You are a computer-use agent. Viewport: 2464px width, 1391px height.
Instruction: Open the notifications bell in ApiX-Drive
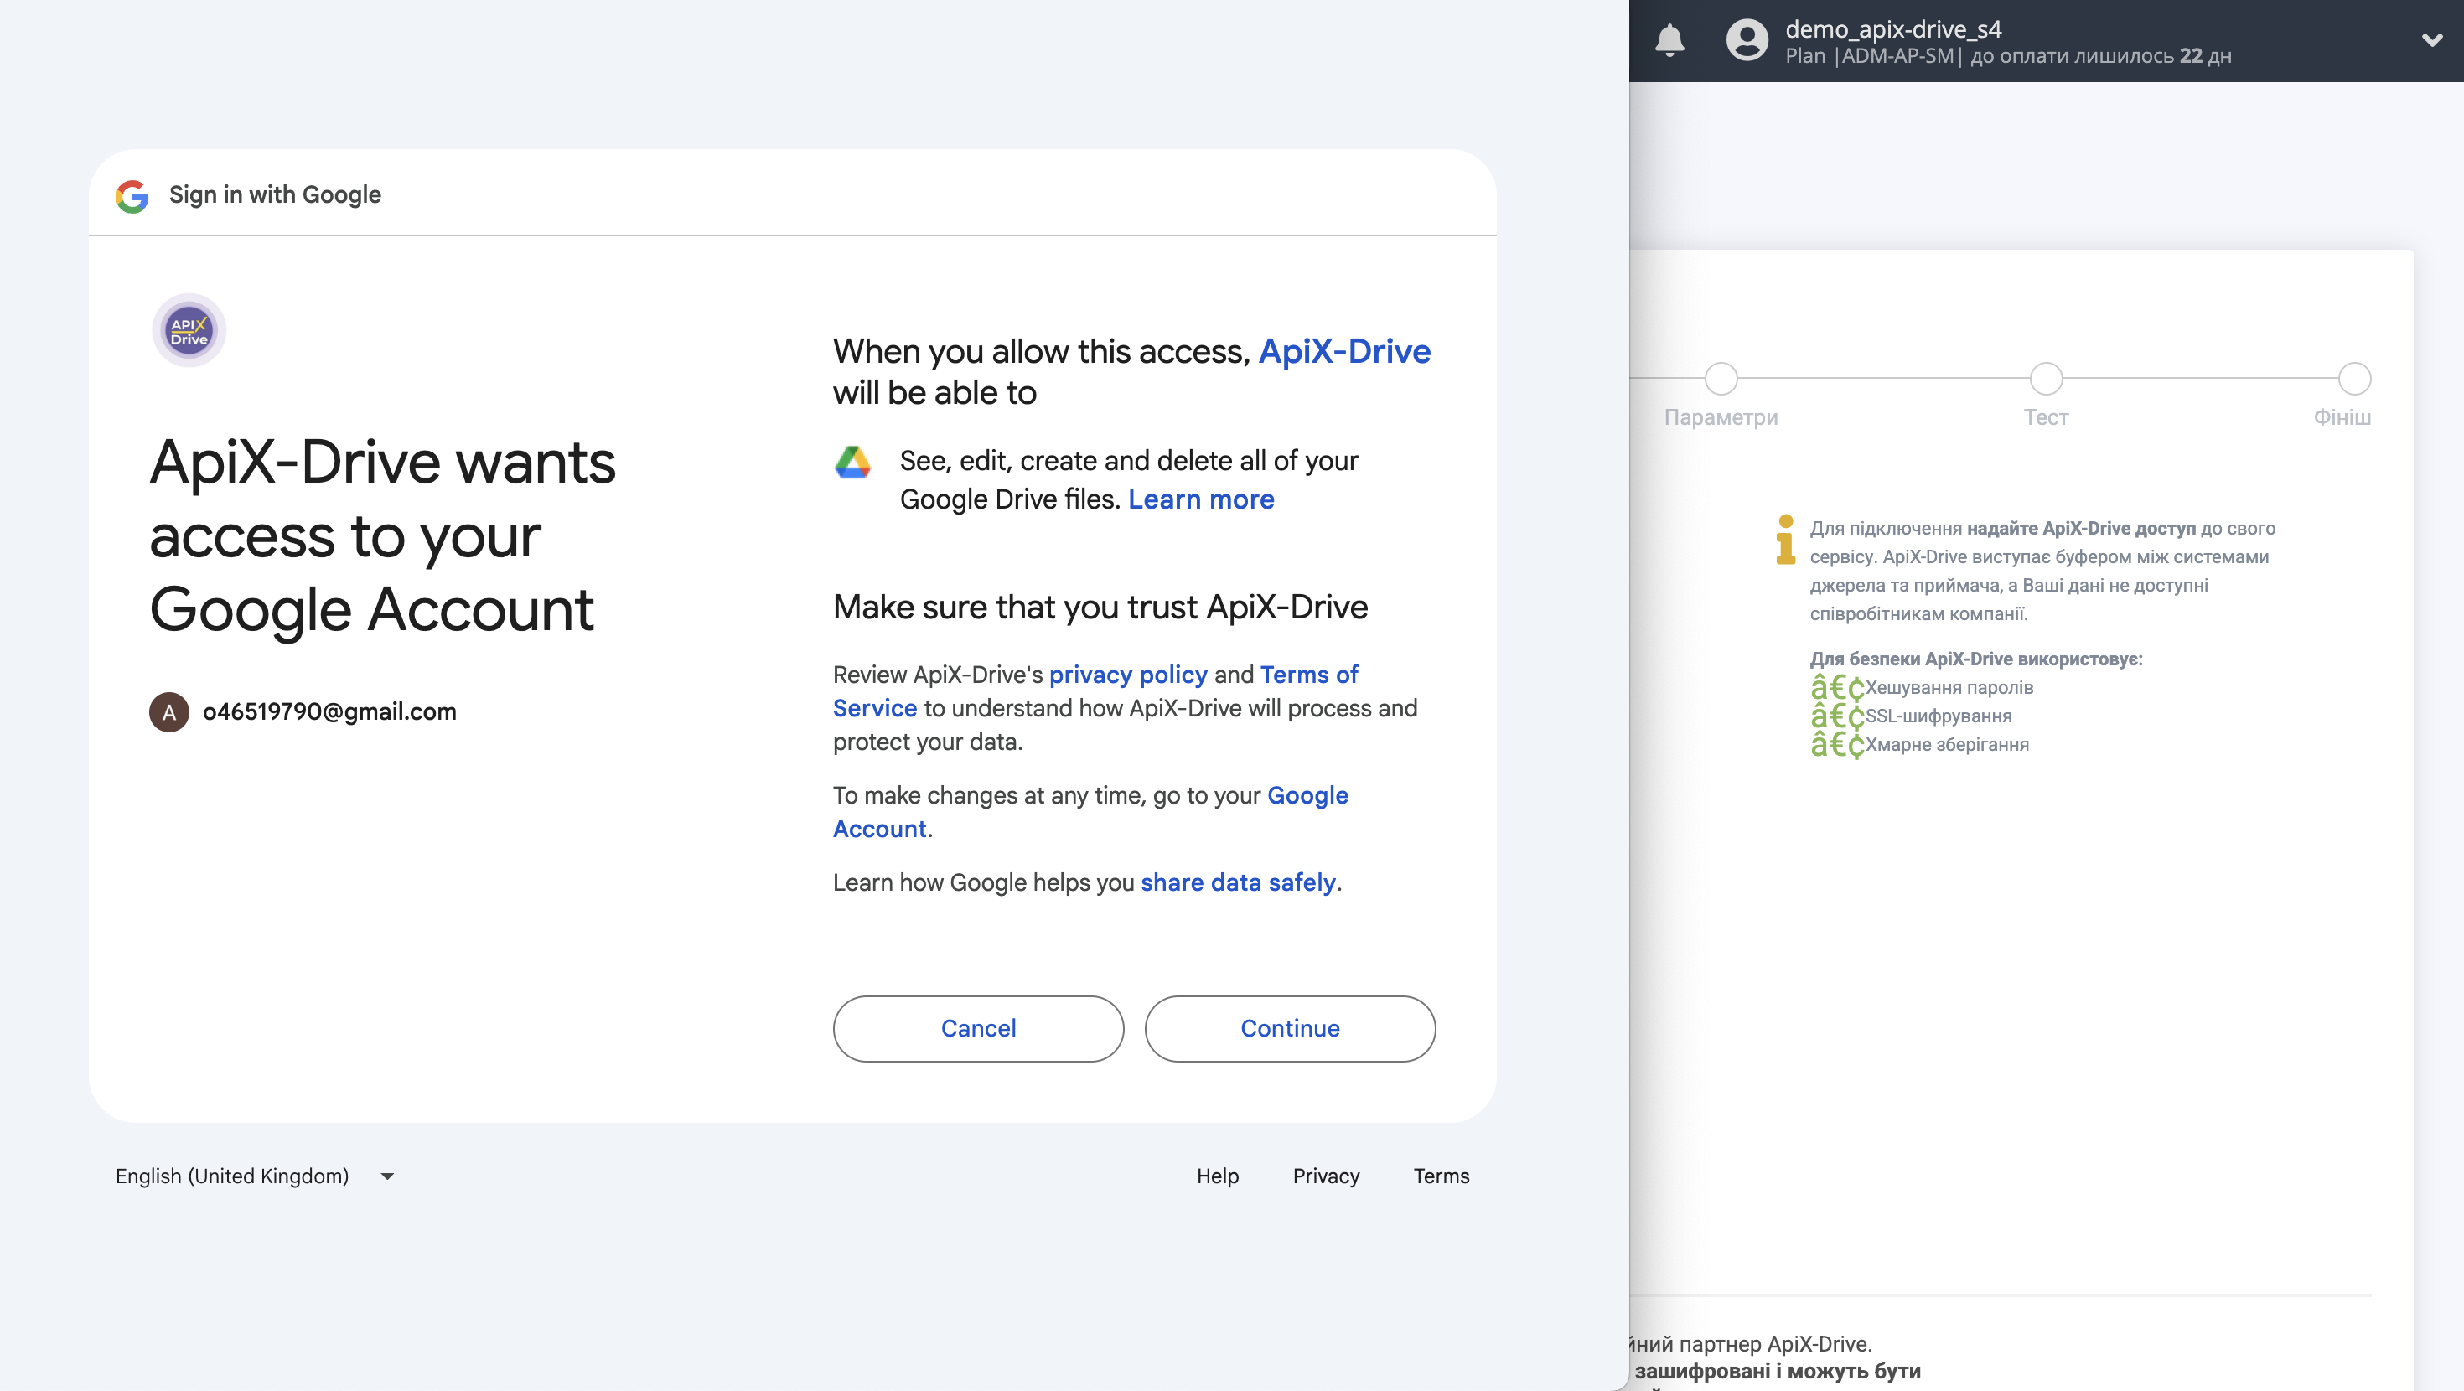(1670, 40)
